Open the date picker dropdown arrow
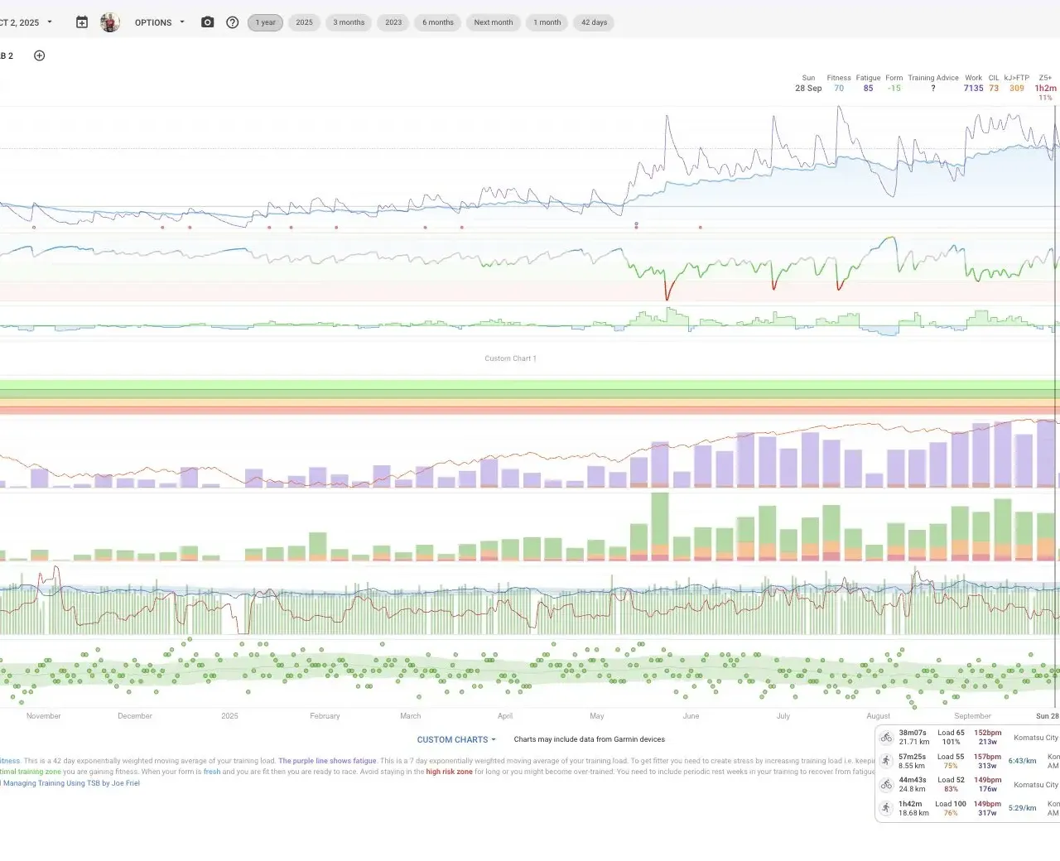Screen dimensions: 1060x861 (50, 22)
